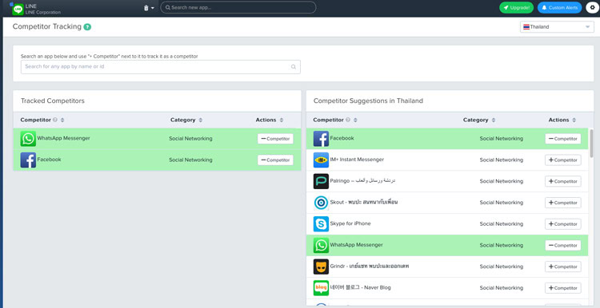Click Skype for iPhone name text

click(x=350, y=223)
